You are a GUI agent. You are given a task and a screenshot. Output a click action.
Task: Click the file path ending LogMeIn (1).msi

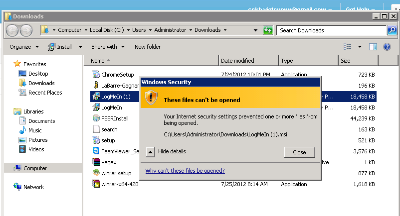coord(225,134)
